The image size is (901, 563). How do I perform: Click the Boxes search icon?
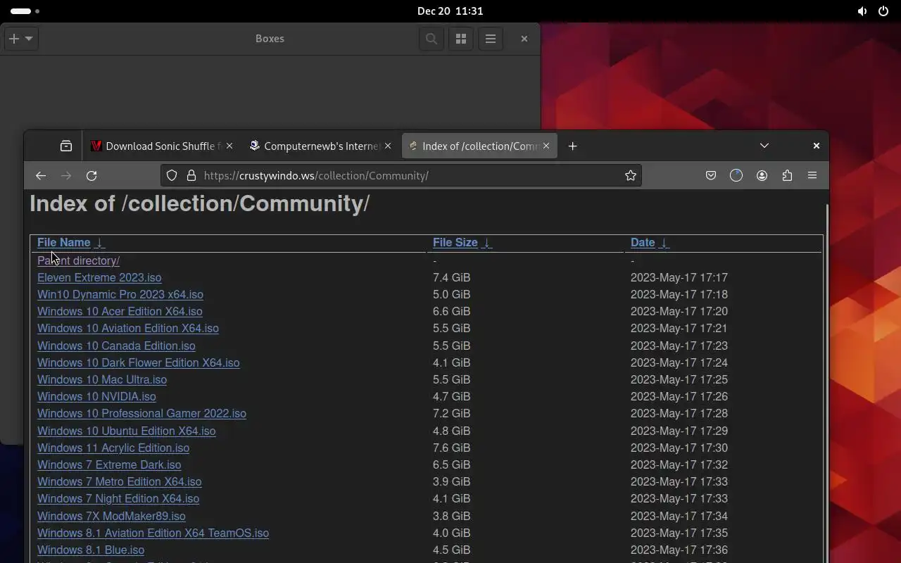coord(431,39)
